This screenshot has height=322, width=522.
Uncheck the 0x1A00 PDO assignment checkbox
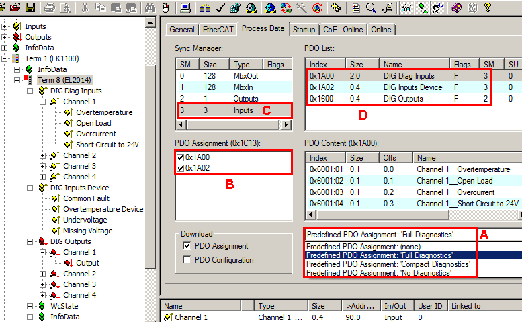point(181,157)
